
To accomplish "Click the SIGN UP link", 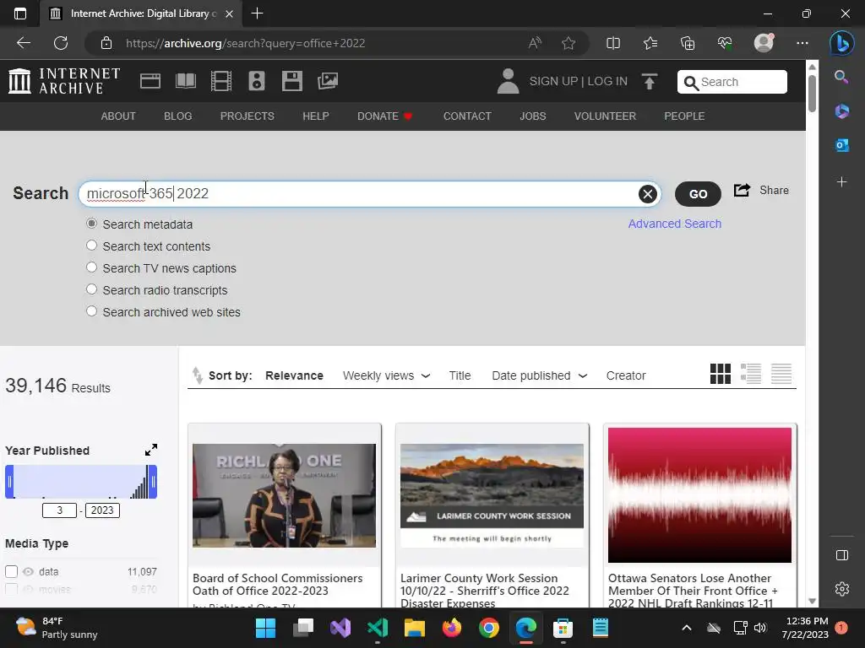I will click(553, 81).
